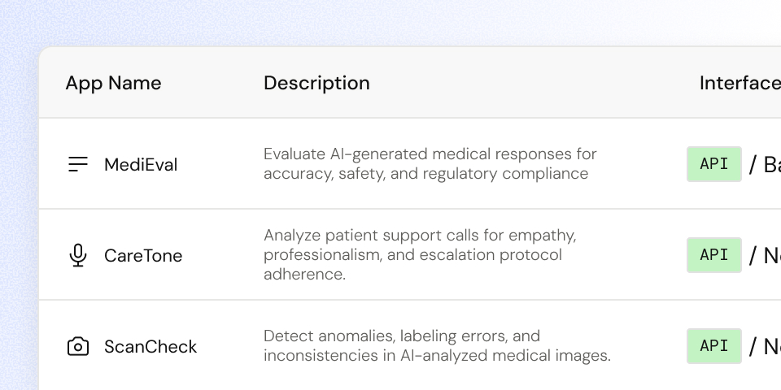
Task: Click the Interface column header
Action: pos(740,83)
